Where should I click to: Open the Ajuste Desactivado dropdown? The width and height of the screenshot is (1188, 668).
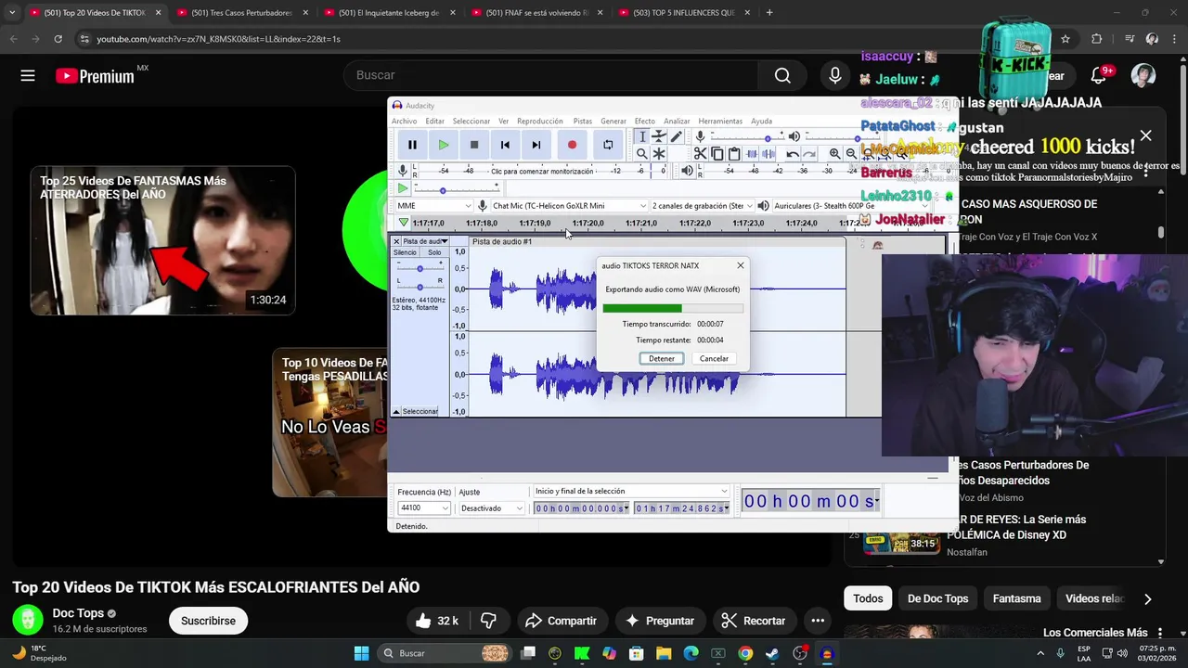(492, 508)
